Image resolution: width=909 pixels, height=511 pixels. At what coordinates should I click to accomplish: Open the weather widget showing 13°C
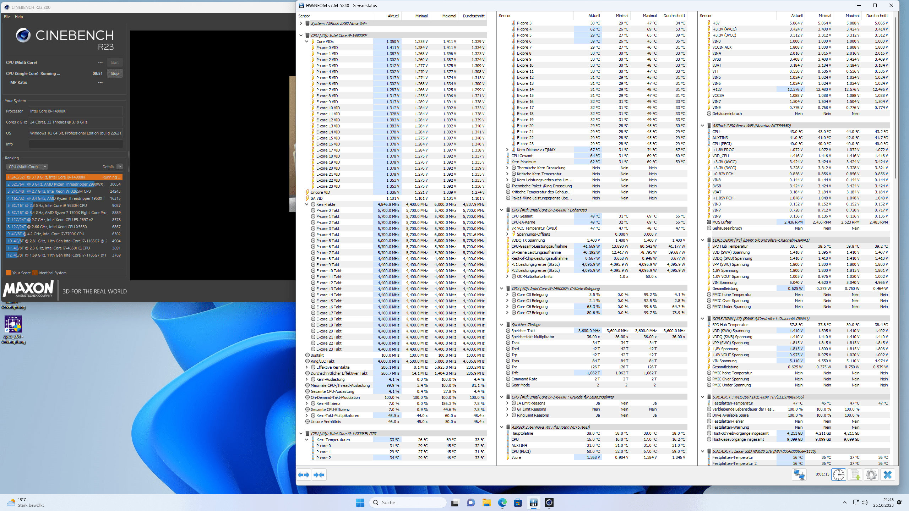[x=26, y=502]
